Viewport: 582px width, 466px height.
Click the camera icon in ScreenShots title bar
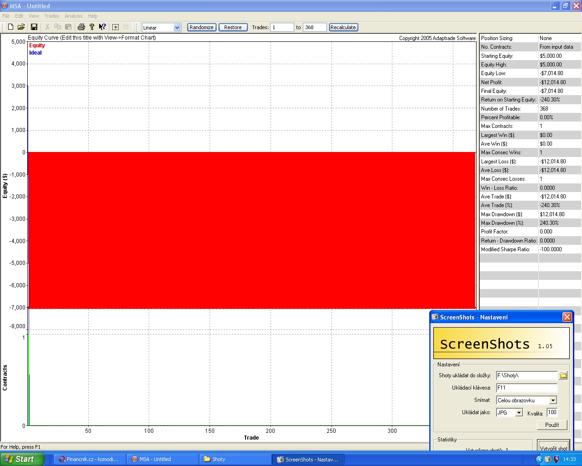click(x=435, y=317)
